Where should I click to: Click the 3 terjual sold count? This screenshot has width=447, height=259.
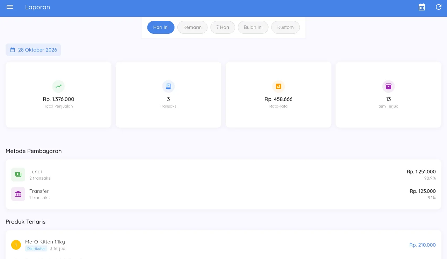click(58, 249)
